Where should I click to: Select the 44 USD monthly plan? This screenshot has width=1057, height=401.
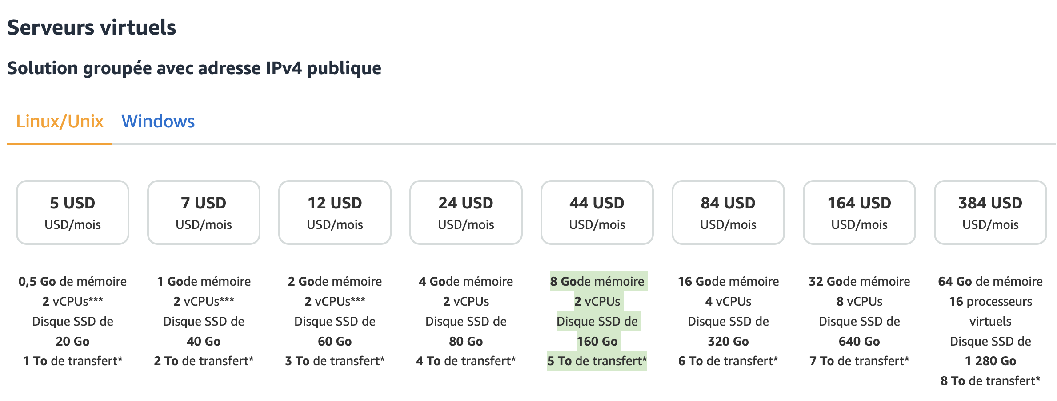[x=597, y=212]
